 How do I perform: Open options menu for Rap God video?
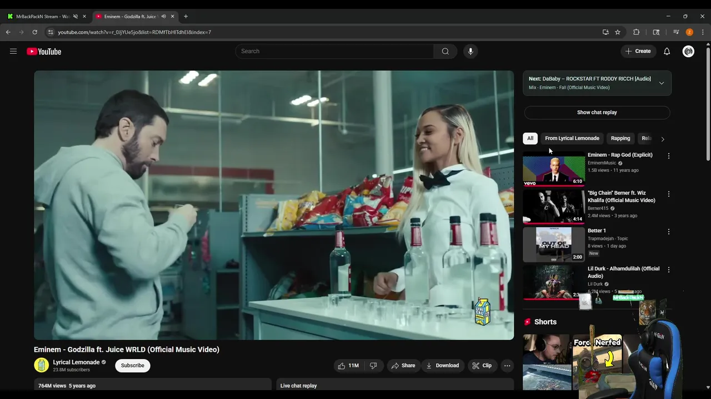click(x=669, y=156)
